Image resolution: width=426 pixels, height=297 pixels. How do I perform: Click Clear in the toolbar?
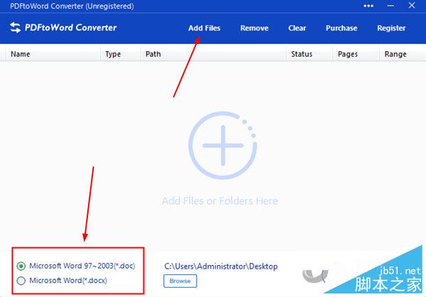click(297, 28)
